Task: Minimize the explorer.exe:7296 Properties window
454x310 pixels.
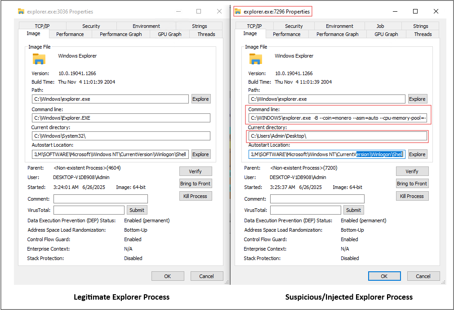Action: (x=395, y=11)
